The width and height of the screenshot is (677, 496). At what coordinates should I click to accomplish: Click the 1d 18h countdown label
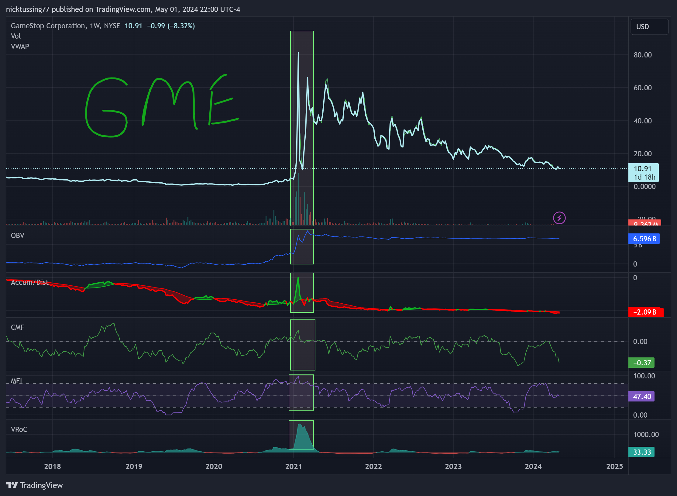tap(644, 177)
